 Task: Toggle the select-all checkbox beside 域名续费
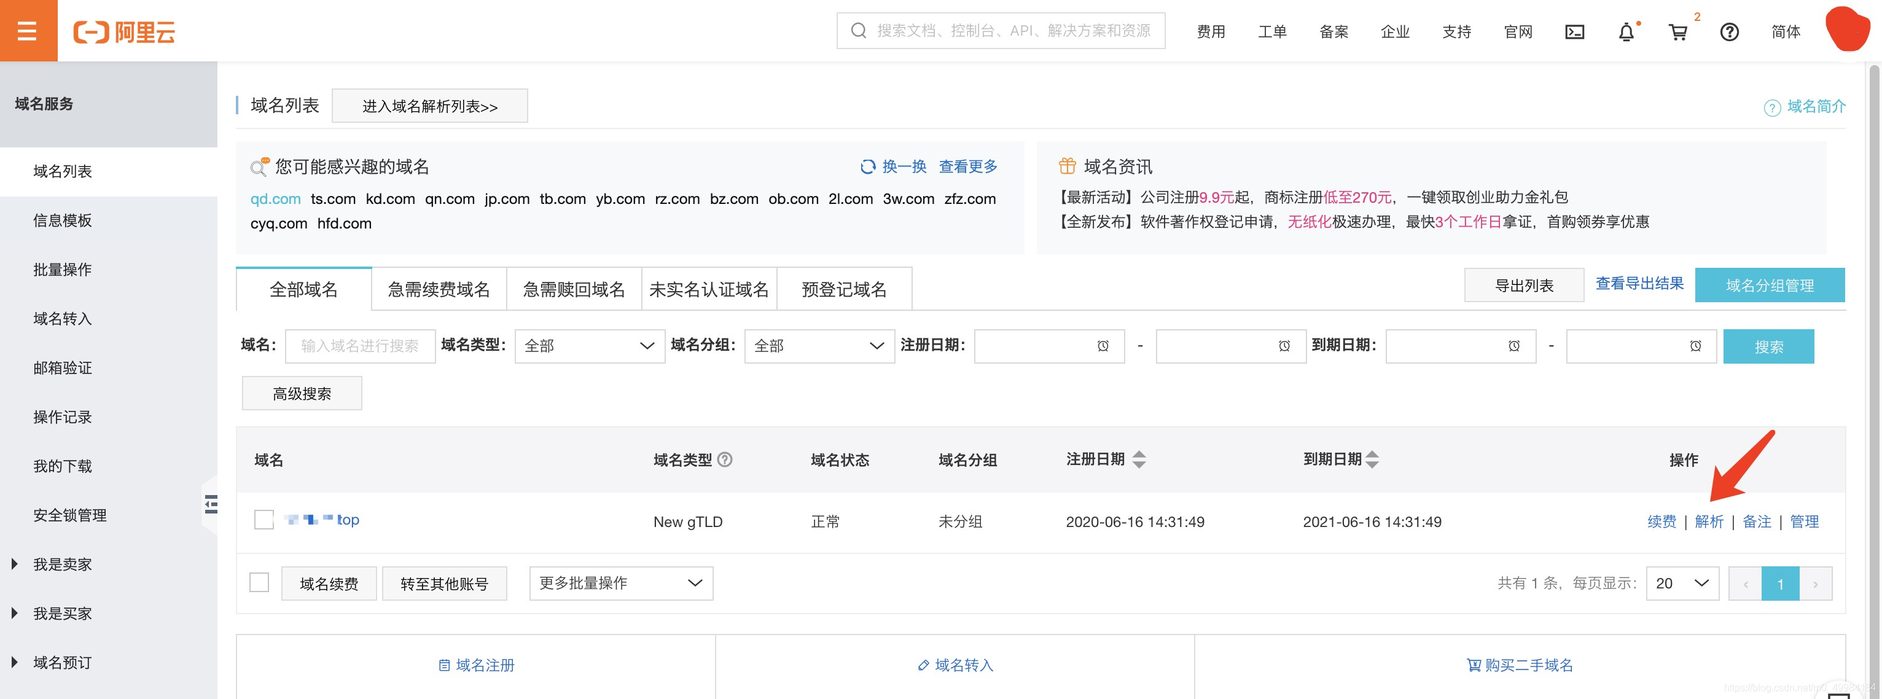(x=259, y=582)
